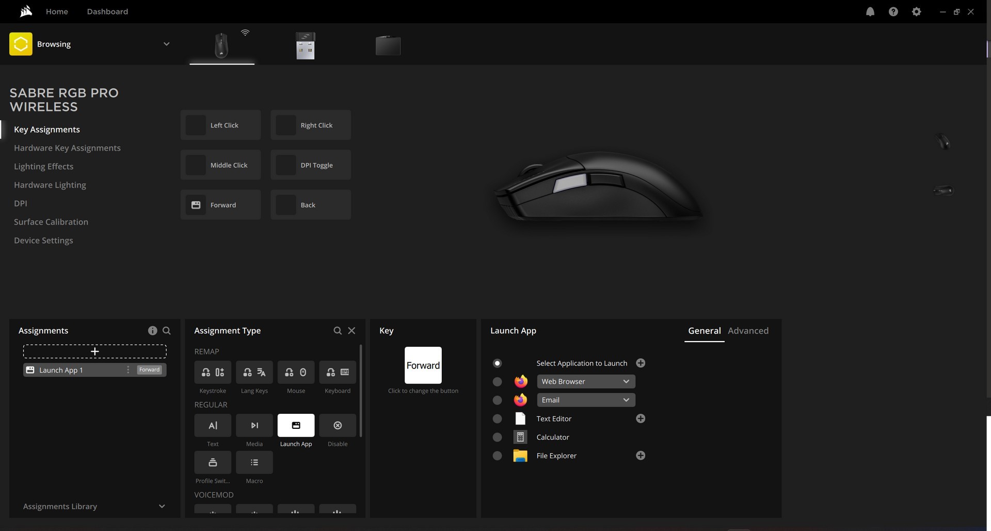Select the DPI Toggle button

click(311, 165)
